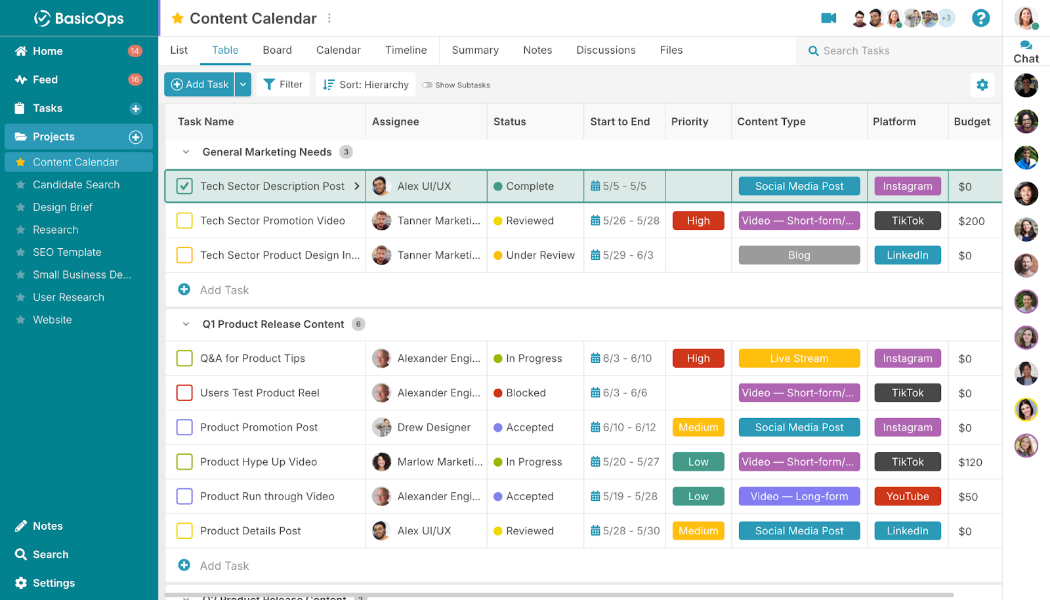1050x600 pixels.
Task: Open Settings from the sidebar gear
Action: [22, 583]
